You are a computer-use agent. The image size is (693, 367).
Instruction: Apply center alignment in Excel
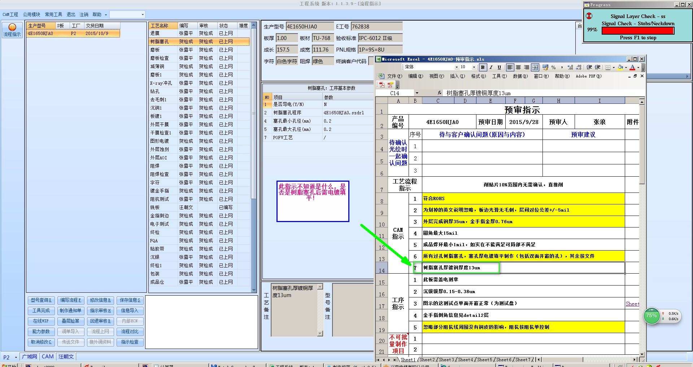(518, 67)
